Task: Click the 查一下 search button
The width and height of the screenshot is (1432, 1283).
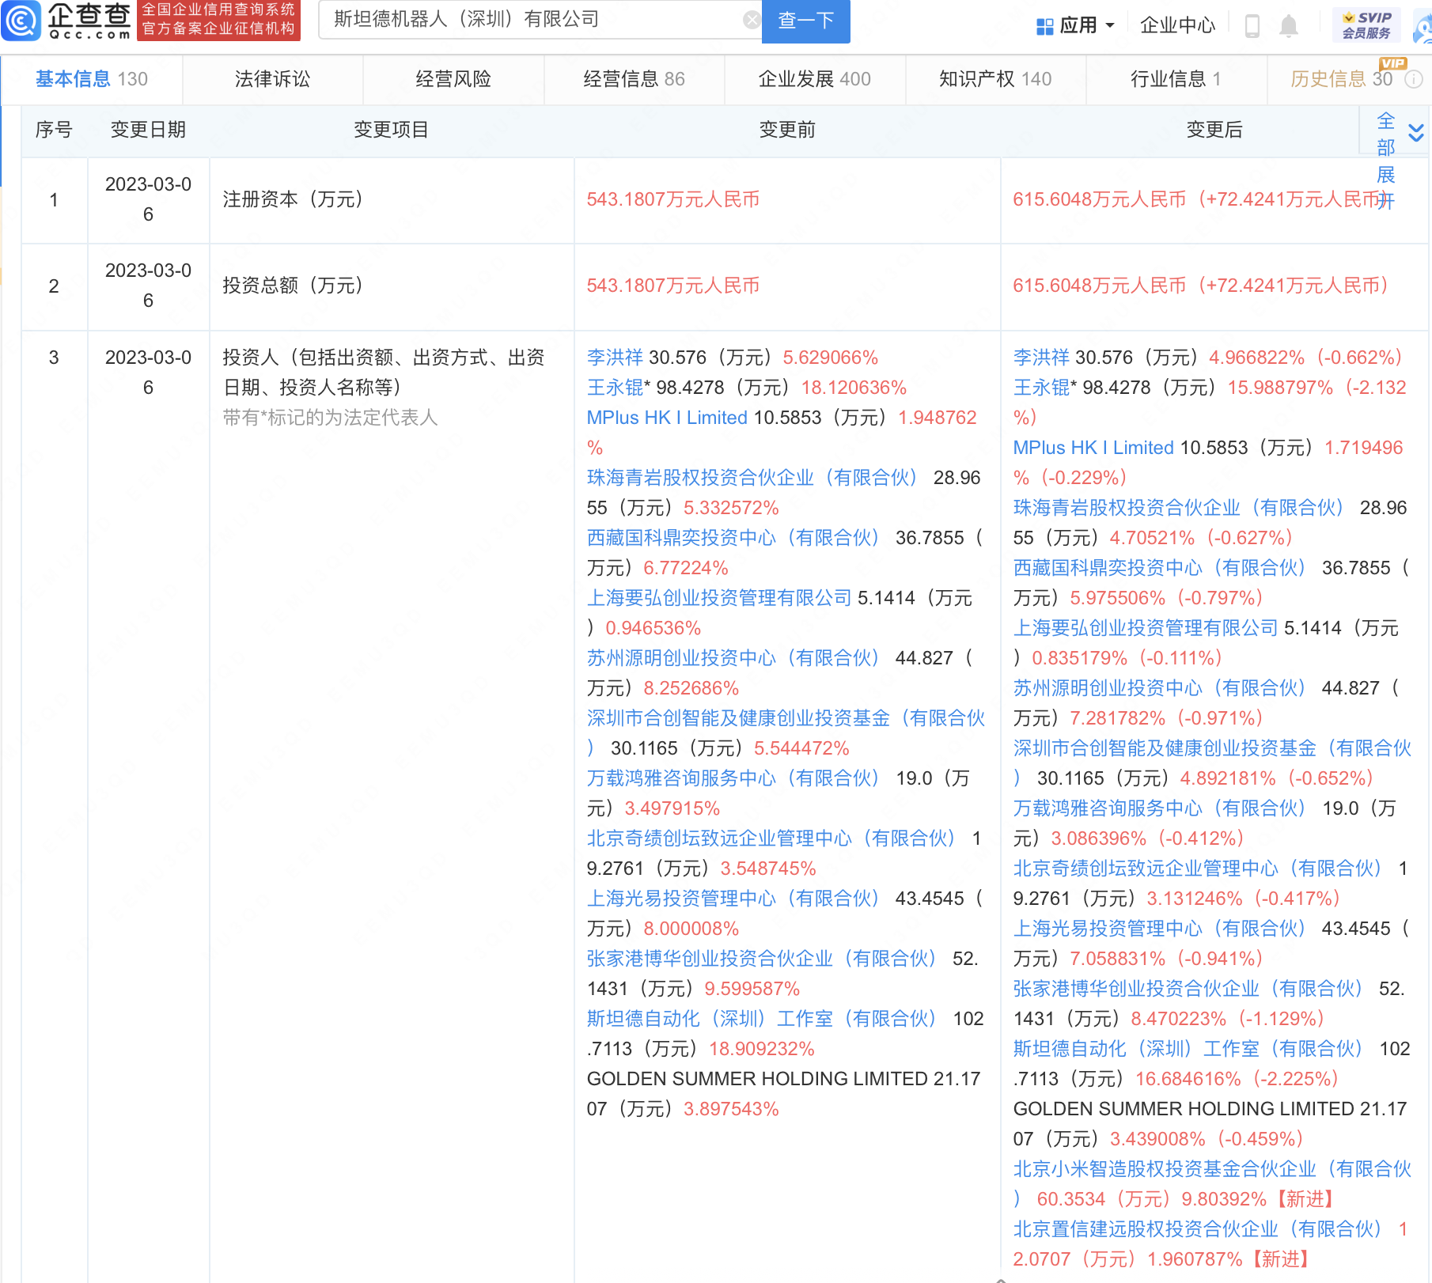Action: [805, 21]
